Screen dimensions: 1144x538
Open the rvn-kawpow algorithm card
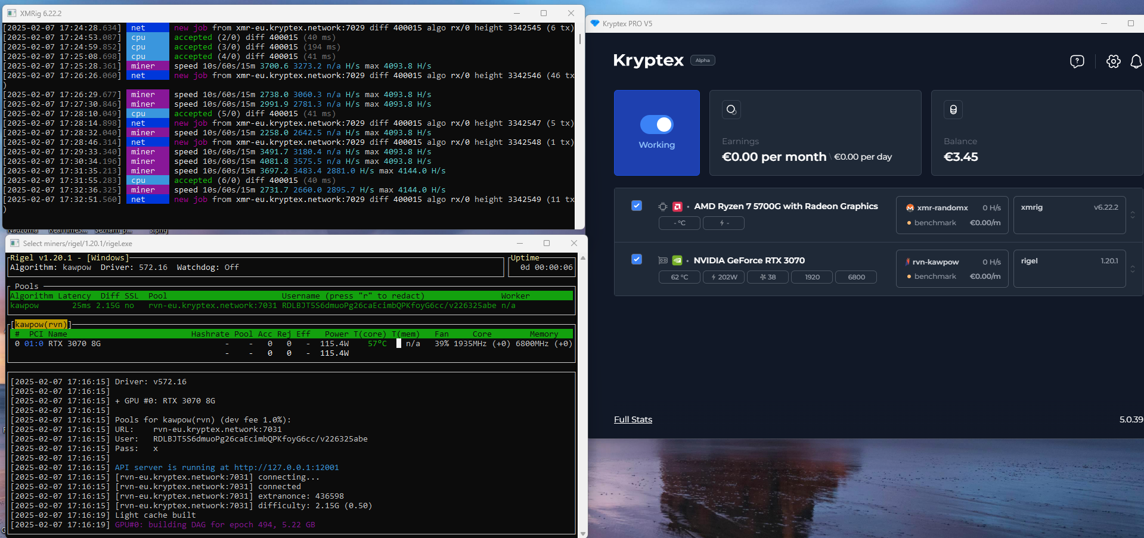[952, 269]
